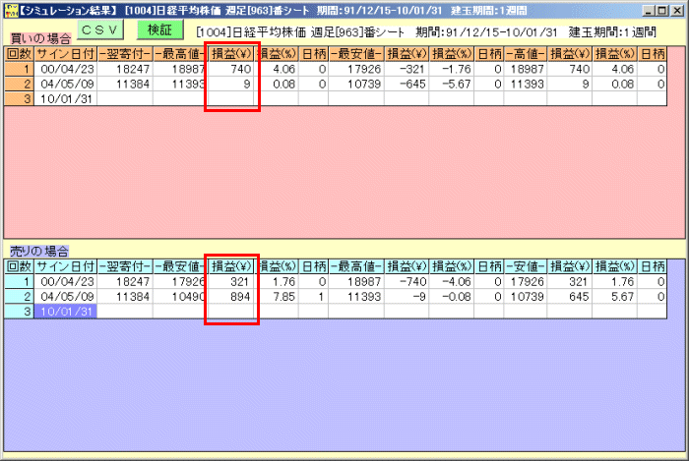Select the -4.06 percentage cell
Screen dimensions: 689x461
(x=451, y=281)
